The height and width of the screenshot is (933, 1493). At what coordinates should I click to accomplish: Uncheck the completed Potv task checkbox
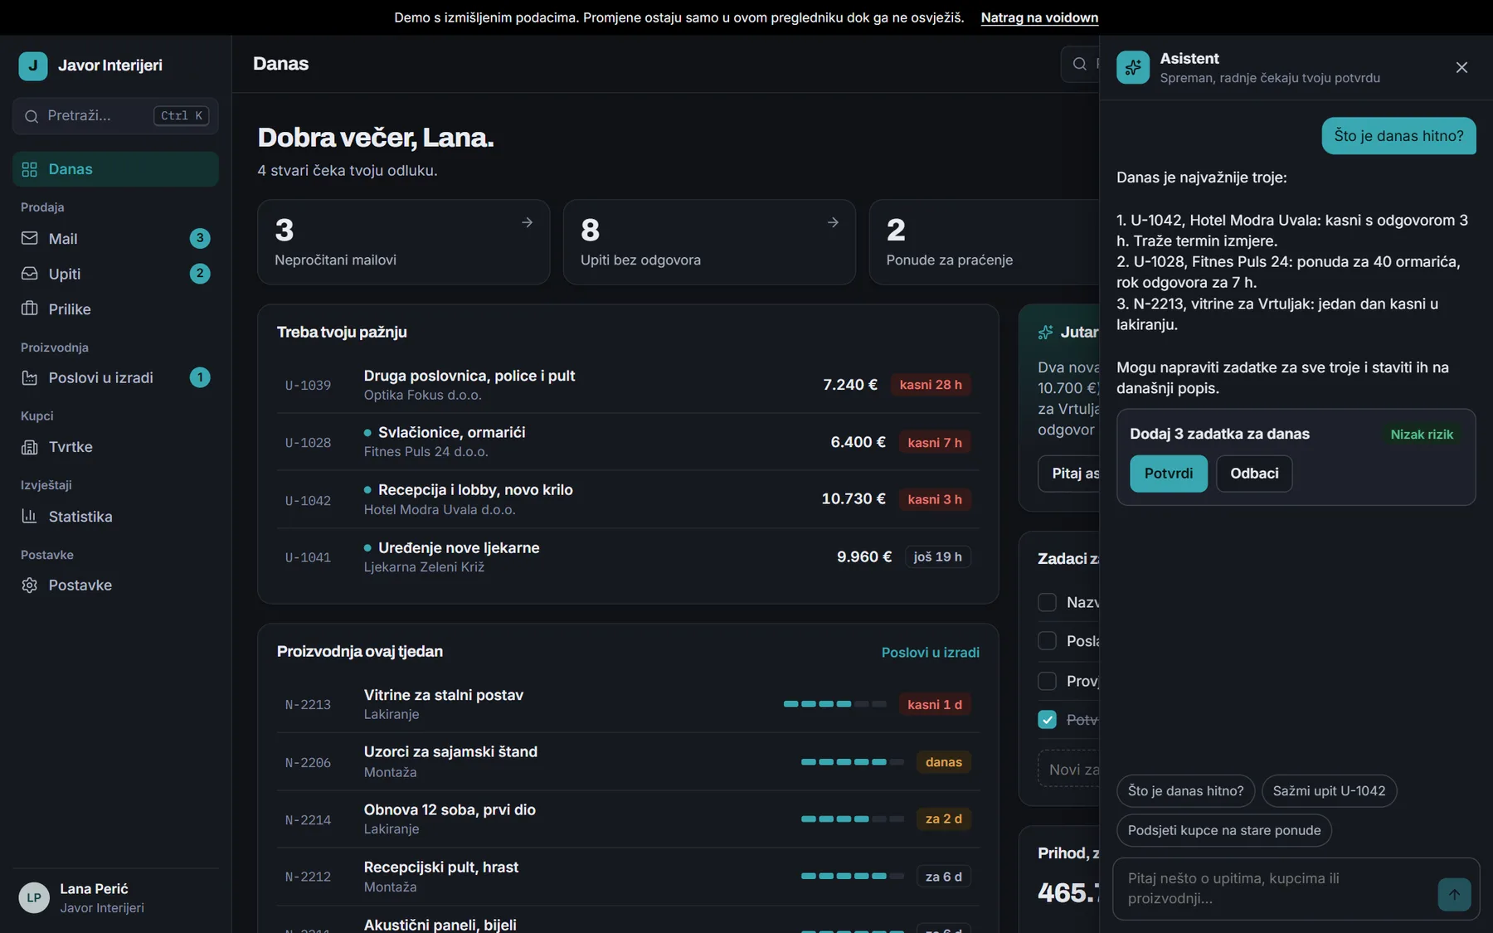(1048, 720)
